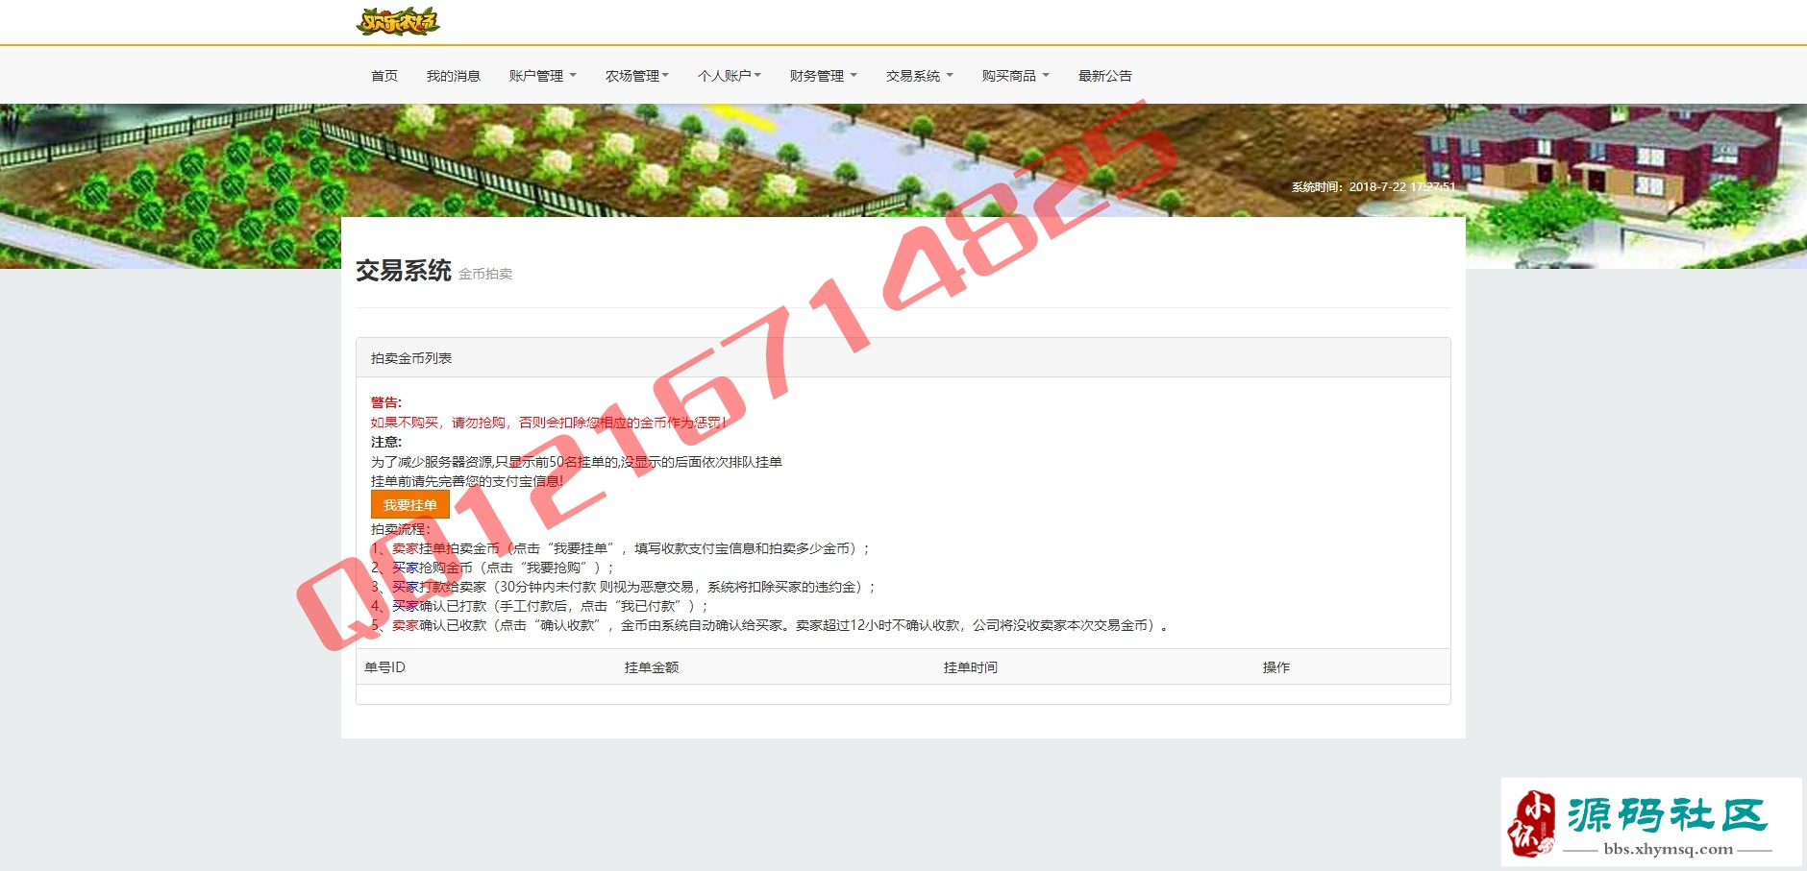Image resolution: width=1807 pixels, height=871 pixels.
Task: Click the 挂单时间 column header
Action: coord(970,667)
